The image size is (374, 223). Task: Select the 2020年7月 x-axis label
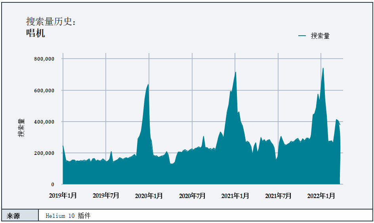(192, 196)
